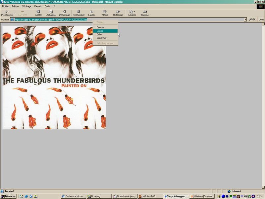Choose Copier in the context menu

[x=105, y=31]
